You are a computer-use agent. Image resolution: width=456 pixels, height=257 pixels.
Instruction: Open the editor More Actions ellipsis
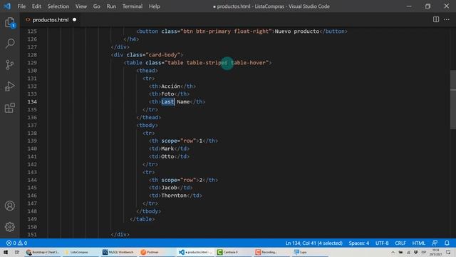point(447,19)
